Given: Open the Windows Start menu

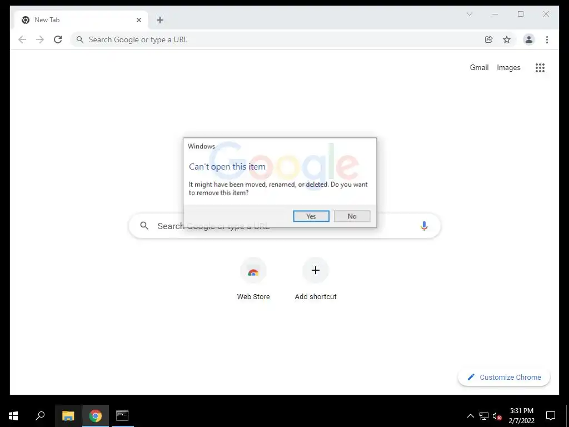Looking at the screenshot, I should click(13, 416).
